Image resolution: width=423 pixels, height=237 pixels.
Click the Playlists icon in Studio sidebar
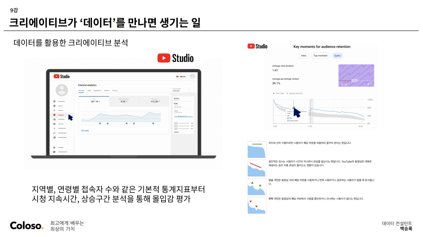(54, 110)
